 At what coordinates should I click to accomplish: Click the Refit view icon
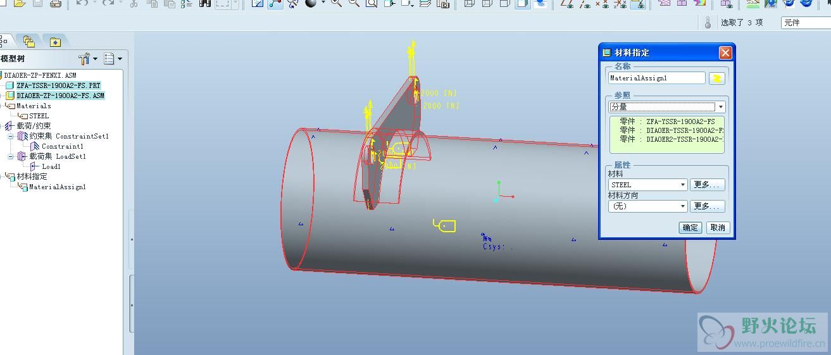pyautogui.click(x=371, y=3)
